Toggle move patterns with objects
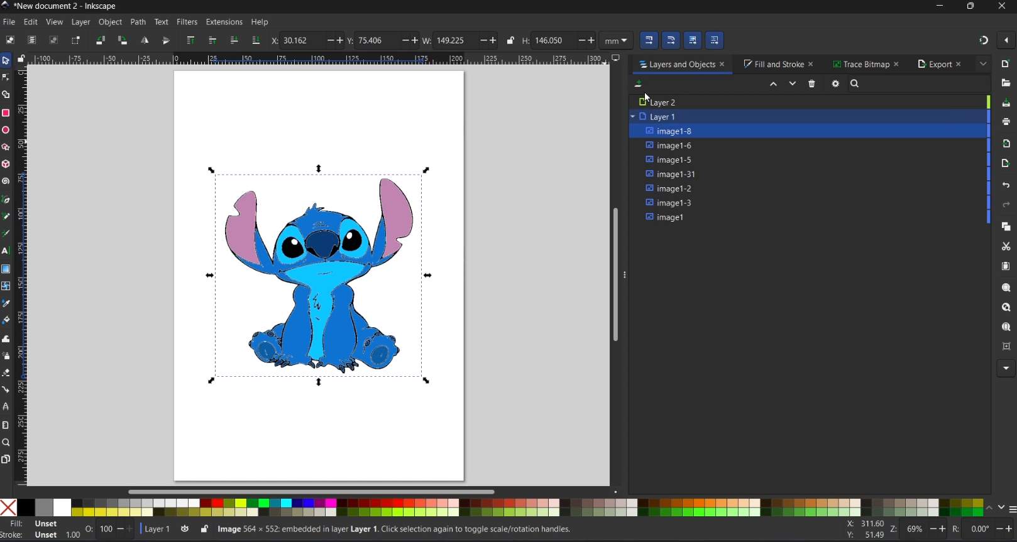The image size is (1017, 542). tap(715, 41)
